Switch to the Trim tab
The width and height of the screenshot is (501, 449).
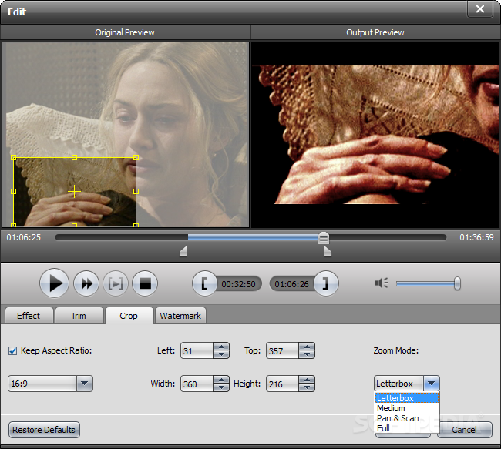[x=79, y=316]
